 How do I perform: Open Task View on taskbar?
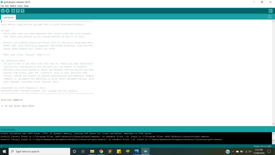pyautogui.click(x=83, y=151)
